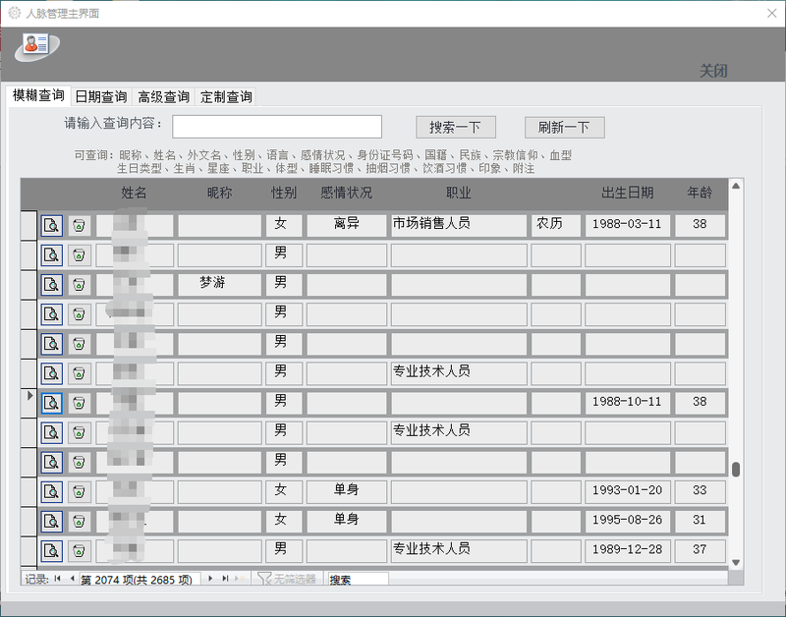Viewport: 786px width, 617px height.
Task: Click the 出生日期 column header
Action: 628,193
